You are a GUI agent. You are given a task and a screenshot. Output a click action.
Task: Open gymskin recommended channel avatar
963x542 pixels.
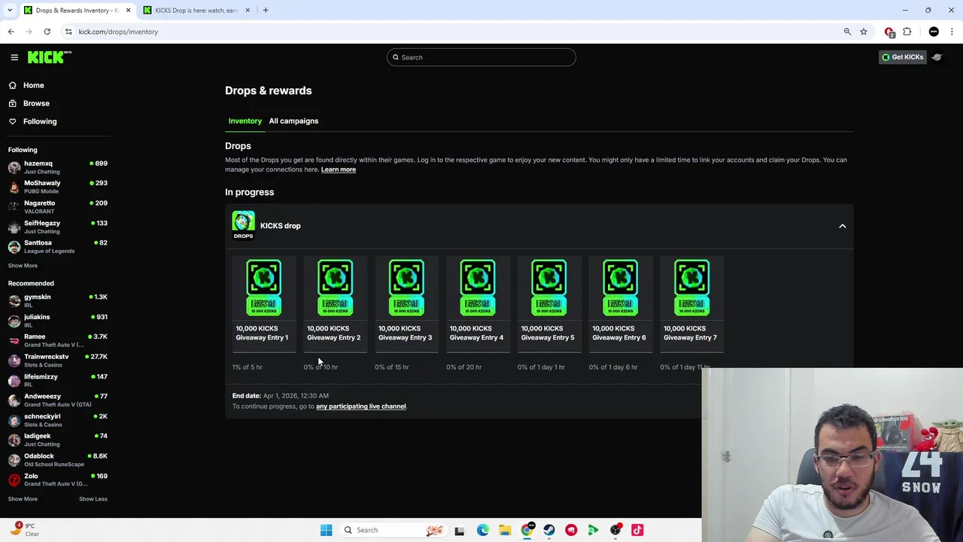pyautogui.click(x=14, y=301)
